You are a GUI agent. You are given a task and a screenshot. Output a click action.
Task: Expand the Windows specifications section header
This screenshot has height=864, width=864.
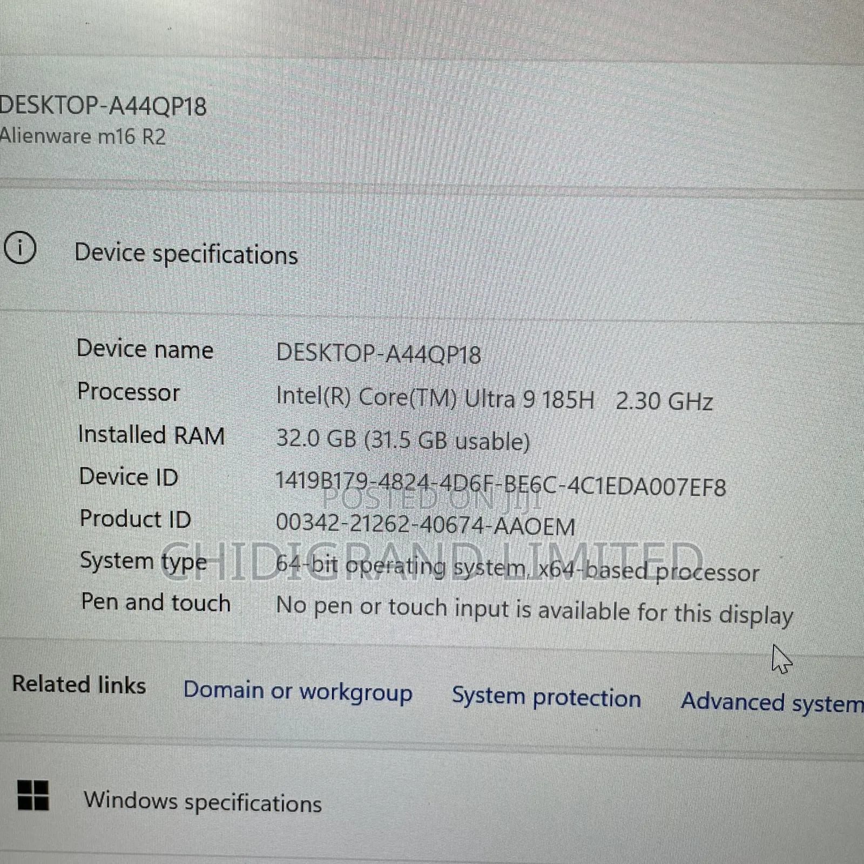[x=432, y=801]
